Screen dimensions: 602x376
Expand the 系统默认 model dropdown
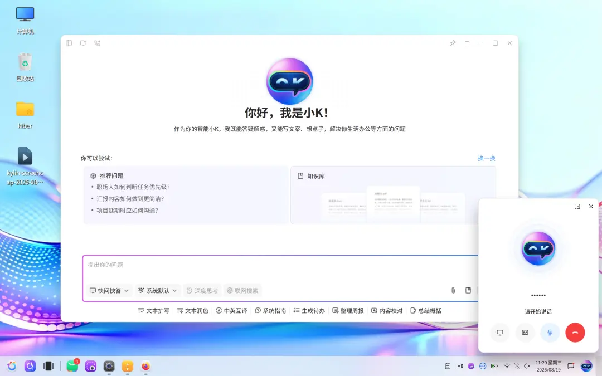157,290
